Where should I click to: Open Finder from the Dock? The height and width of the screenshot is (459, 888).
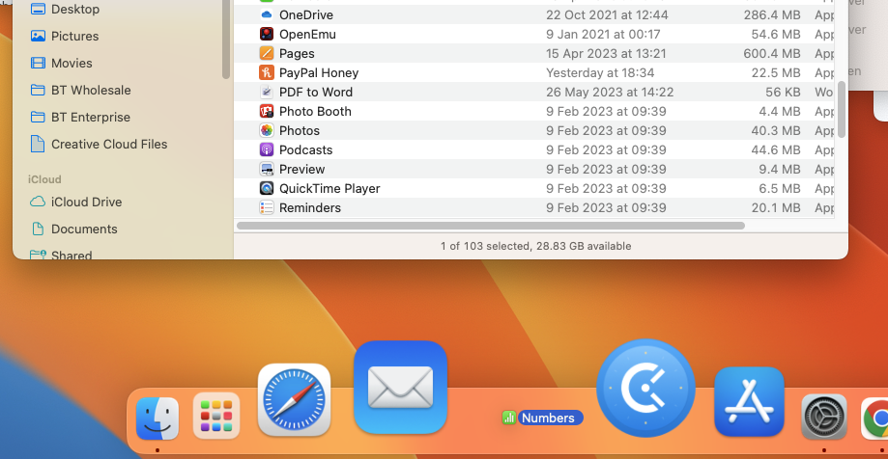click(x=157, y=418)
